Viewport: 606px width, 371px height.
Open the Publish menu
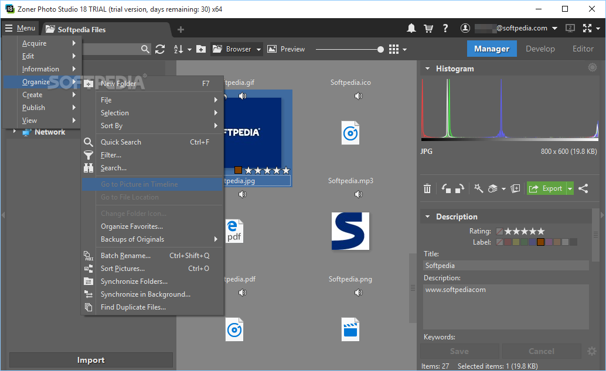[x=43, y=107]
